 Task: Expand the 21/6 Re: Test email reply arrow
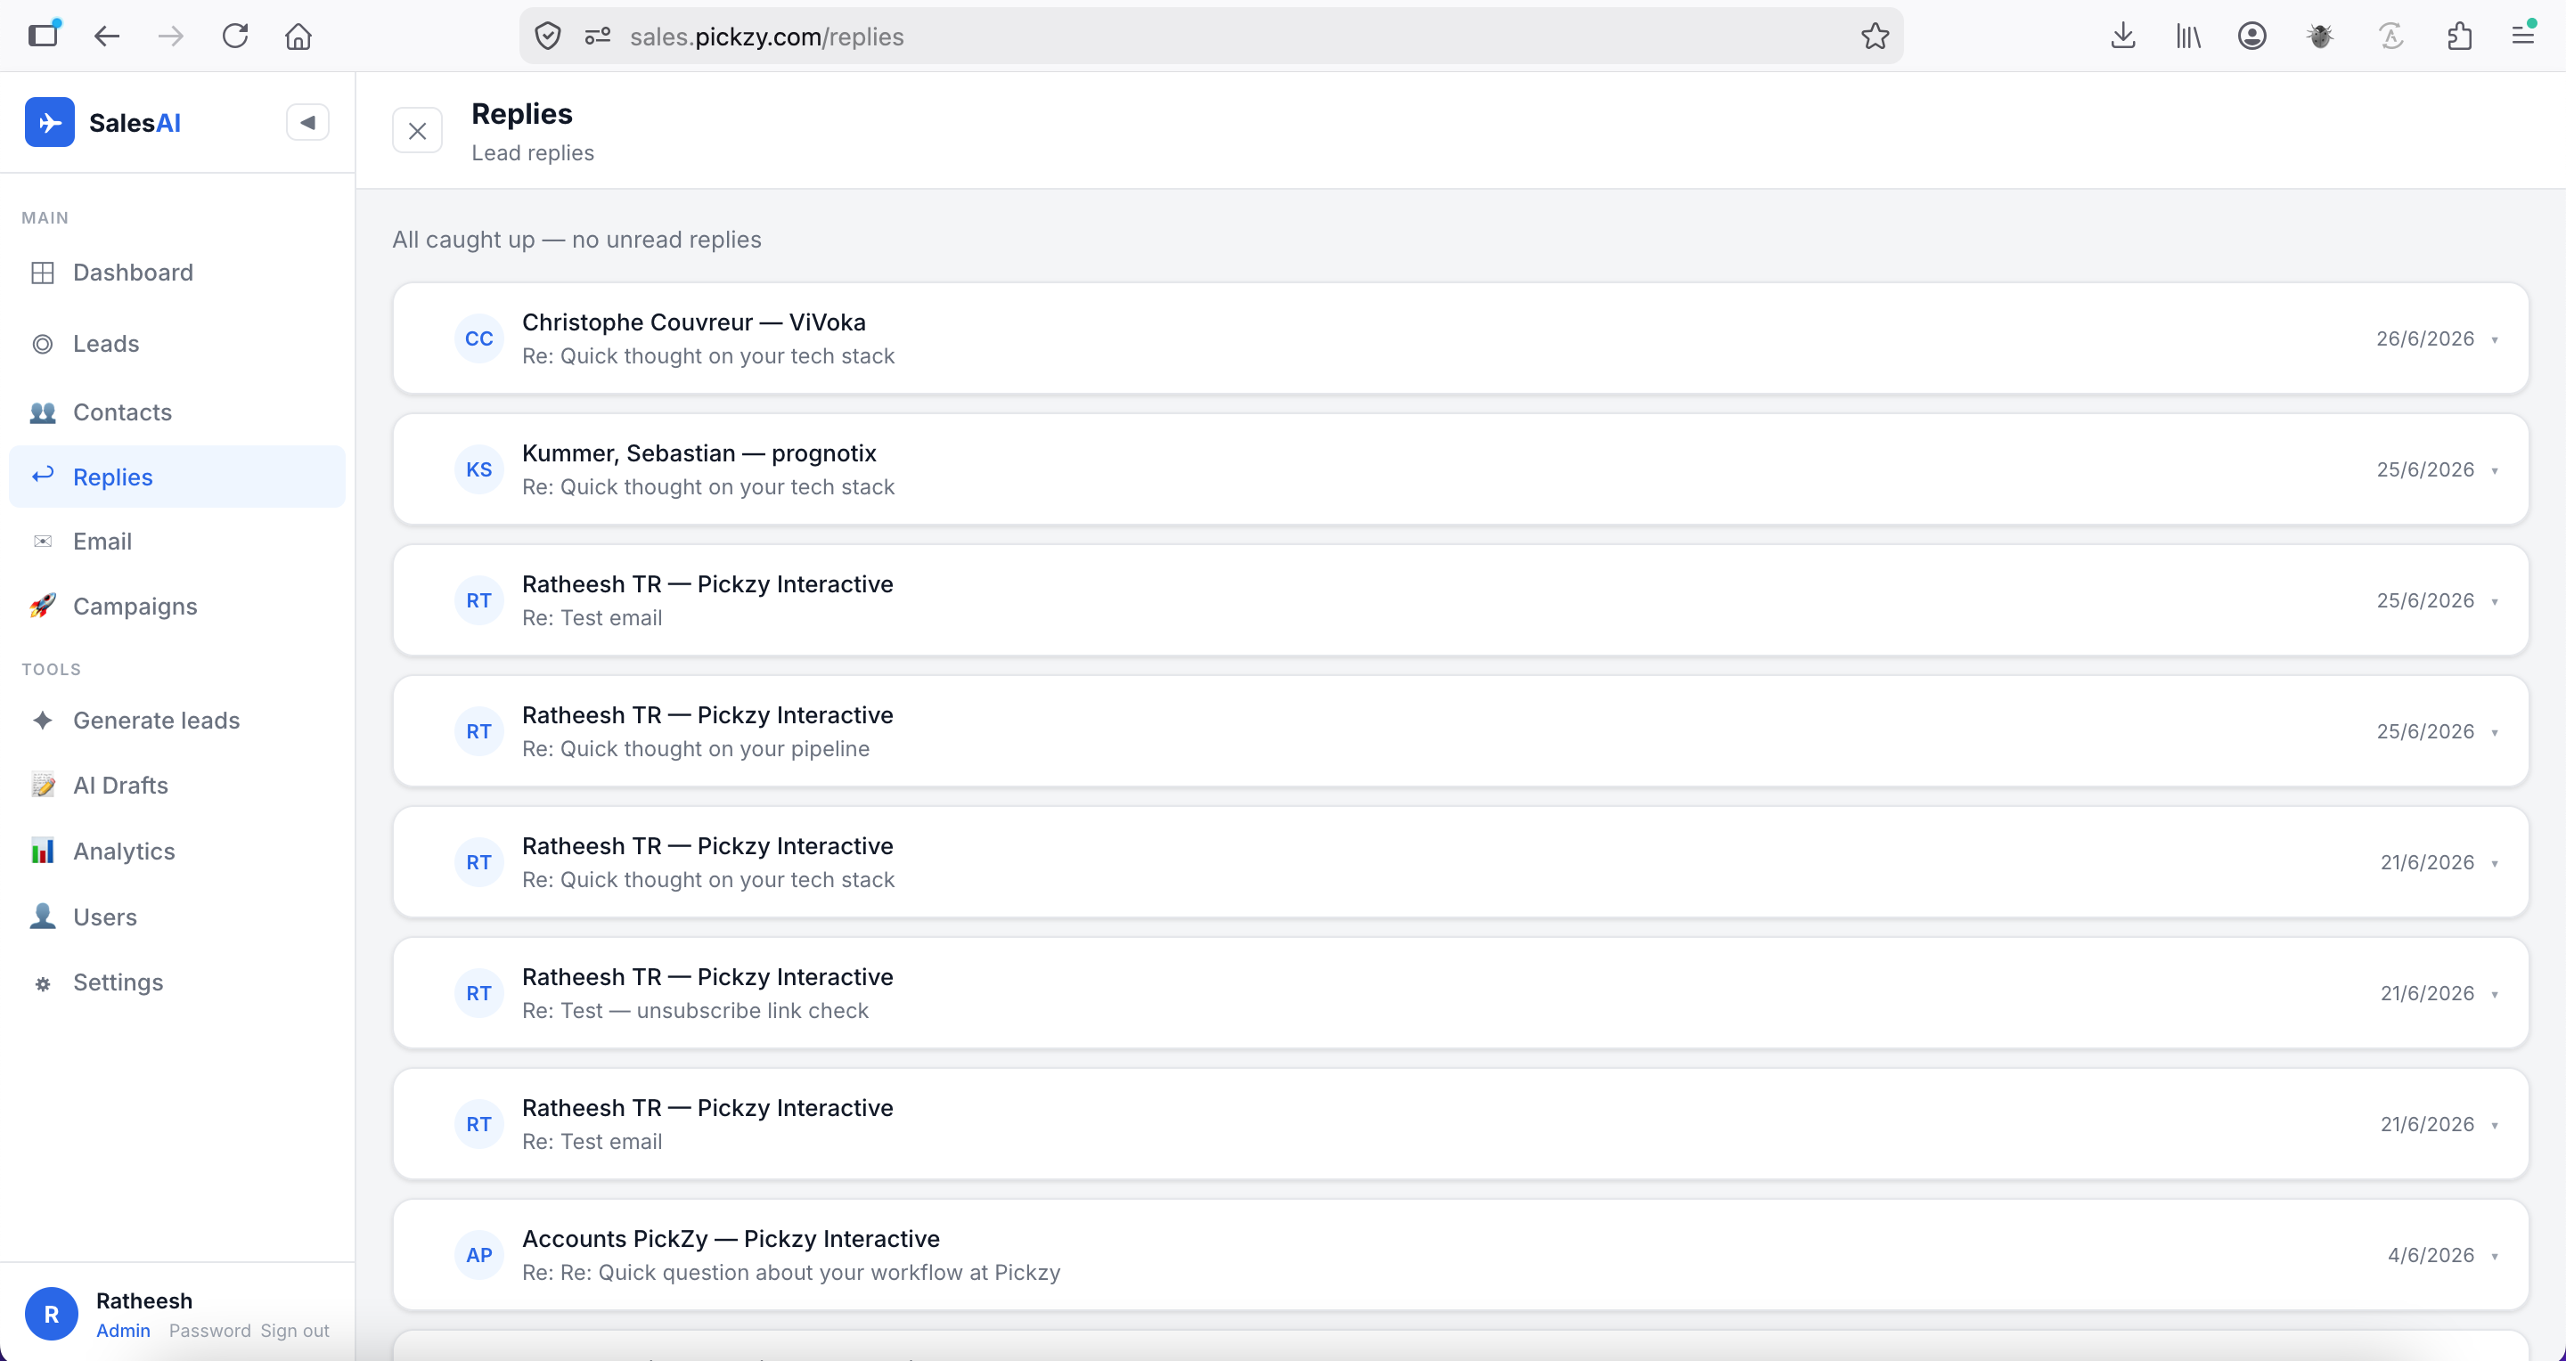point(2496,1125)
